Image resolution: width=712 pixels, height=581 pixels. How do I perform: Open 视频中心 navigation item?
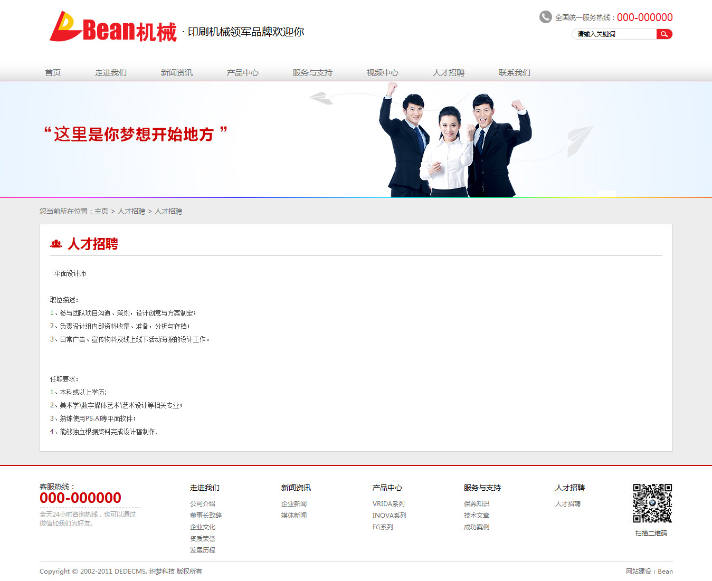pyautogui.click(x=383, y=73)
